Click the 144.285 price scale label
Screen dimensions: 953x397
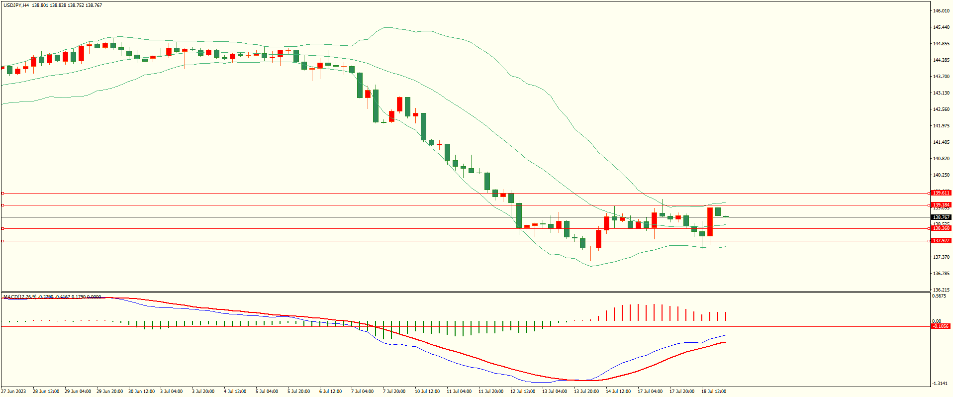942,60
